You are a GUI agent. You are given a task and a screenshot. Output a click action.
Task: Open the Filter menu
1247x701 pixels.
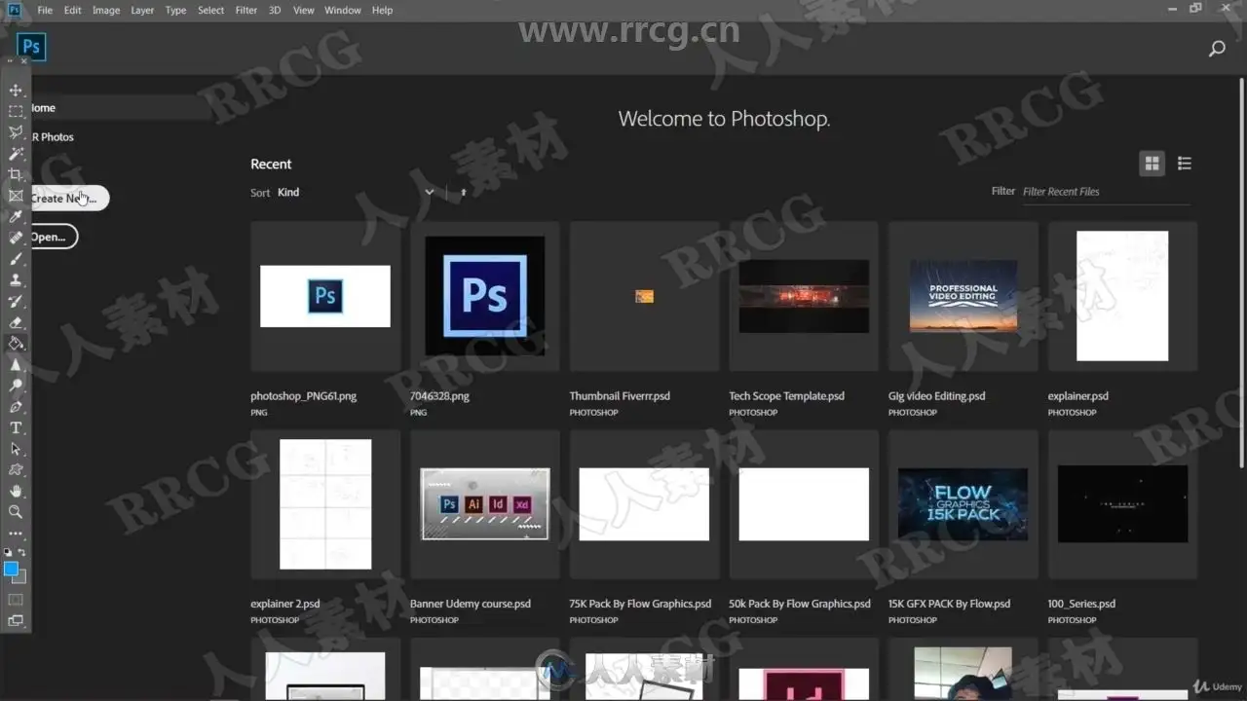click(246, 10)
